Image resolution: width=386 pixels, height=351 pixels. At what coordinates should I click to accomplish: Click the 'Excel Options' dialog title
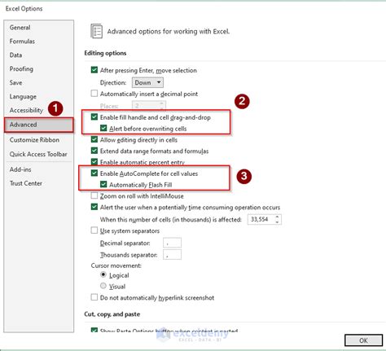pyautogui.click(x=24, y=9)
